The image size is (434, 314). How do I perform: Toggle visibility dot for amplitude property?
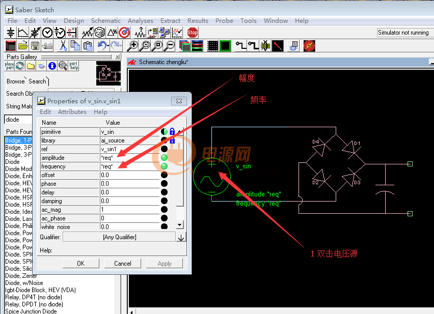[164, 158]
